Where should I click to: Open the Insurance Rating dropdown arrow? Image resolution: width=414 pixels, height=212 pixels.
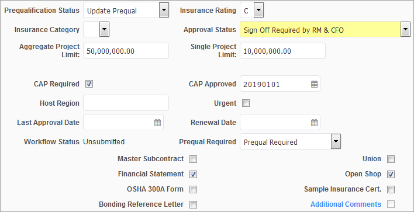click(x=258, y=11)
